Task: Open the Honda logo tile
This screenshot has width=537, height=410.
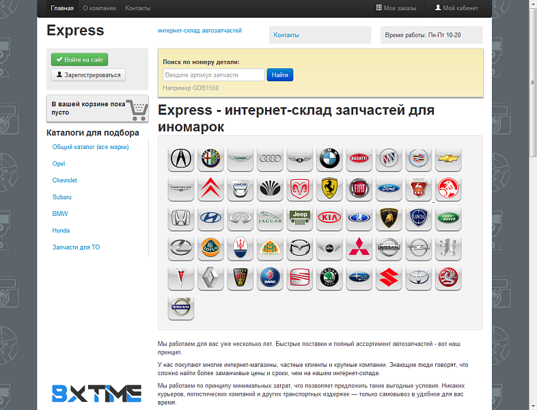Action: point(181,218)
